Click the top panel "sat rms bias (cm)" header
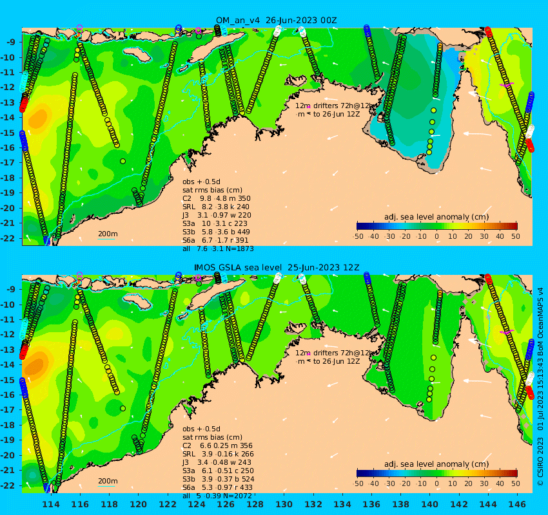 pyautogui.click(x=212, y=190)
